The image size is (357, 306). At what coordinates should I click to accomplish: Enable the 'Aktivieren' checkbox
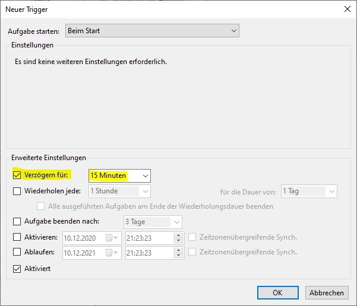(17, 237)
